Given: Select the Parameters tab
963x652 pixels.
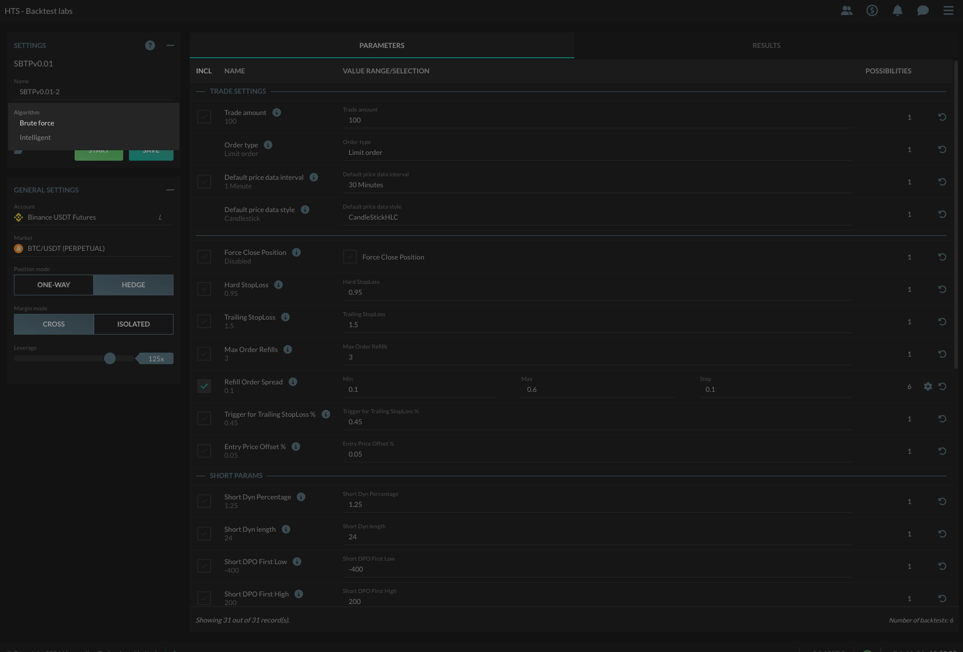Looking at the screenshot, I should (x=381, y=45).
